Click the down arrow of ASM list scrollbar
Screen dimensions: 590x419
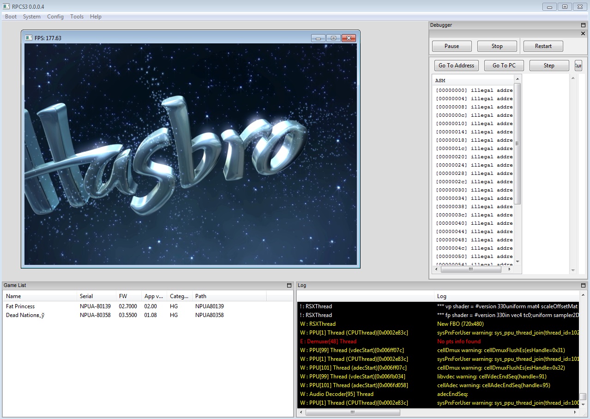click(x=518, y=262)
